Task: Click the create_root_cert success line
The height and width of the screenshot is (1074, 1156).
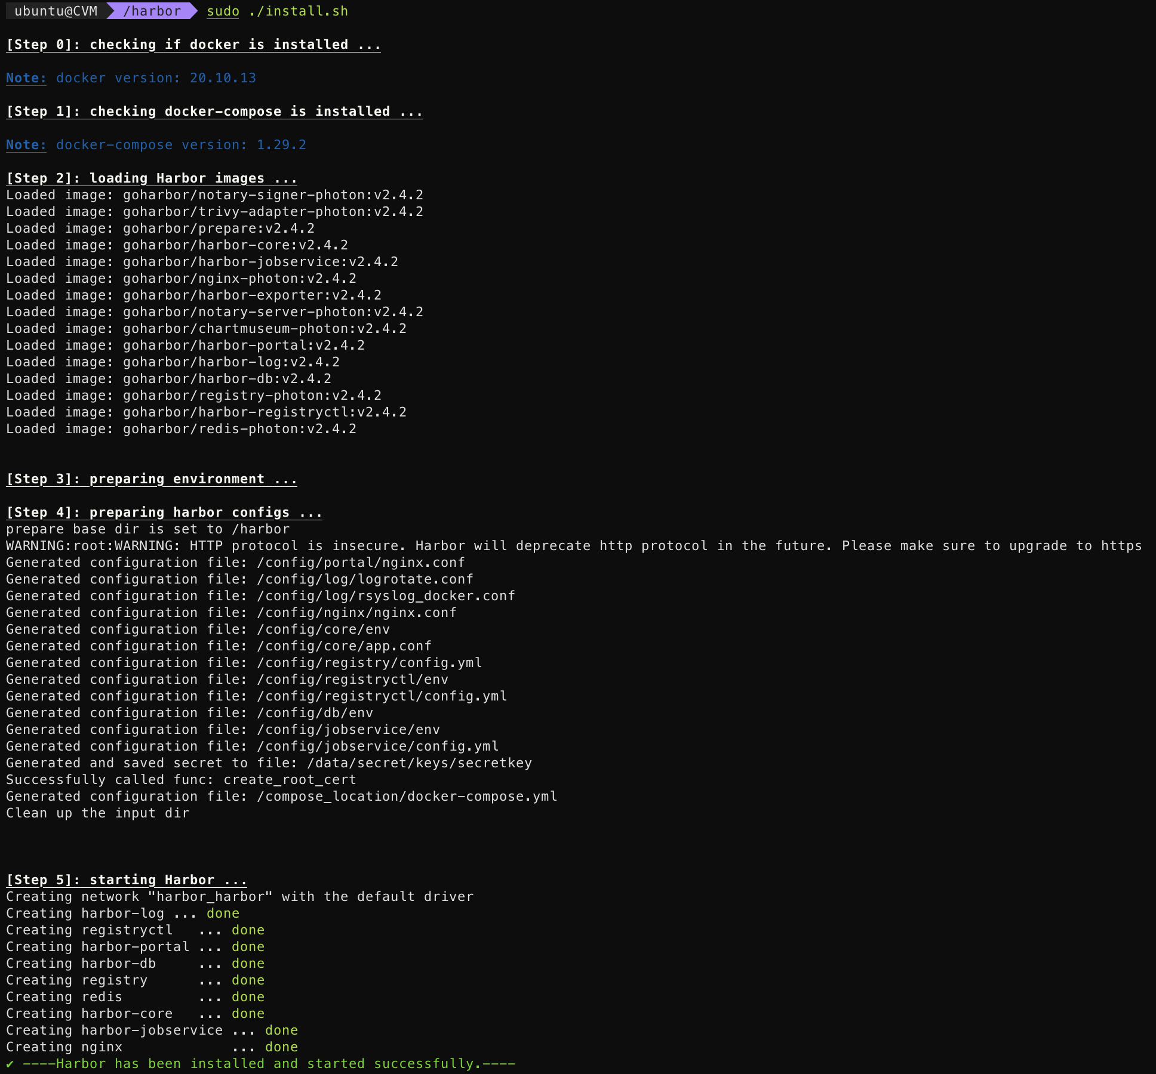Action: [x=182, y=780]
